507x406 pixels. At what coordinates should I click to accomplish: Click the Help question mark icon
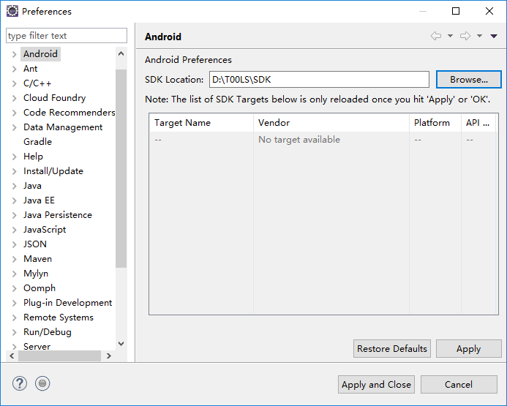coord(20,384)
